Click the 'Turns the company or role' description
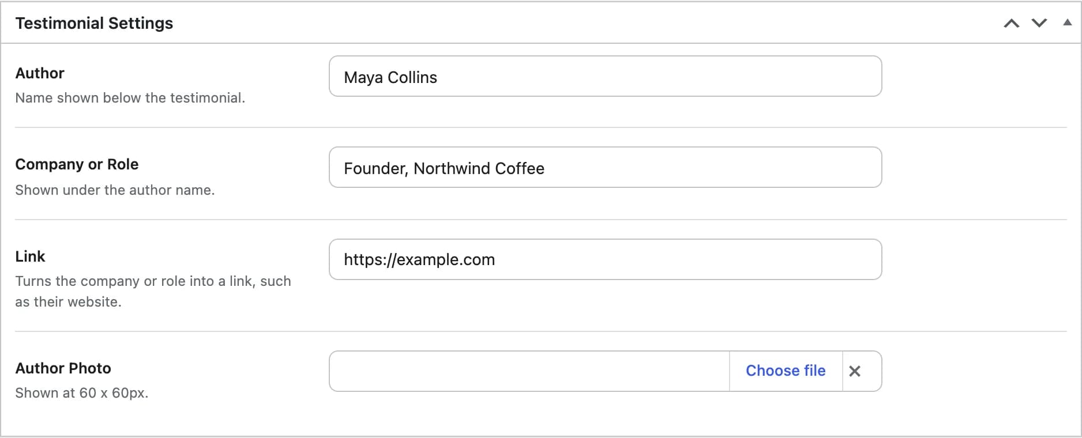 (153, 292)
